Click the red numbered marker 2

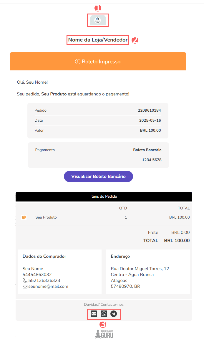tap(135, 40)
